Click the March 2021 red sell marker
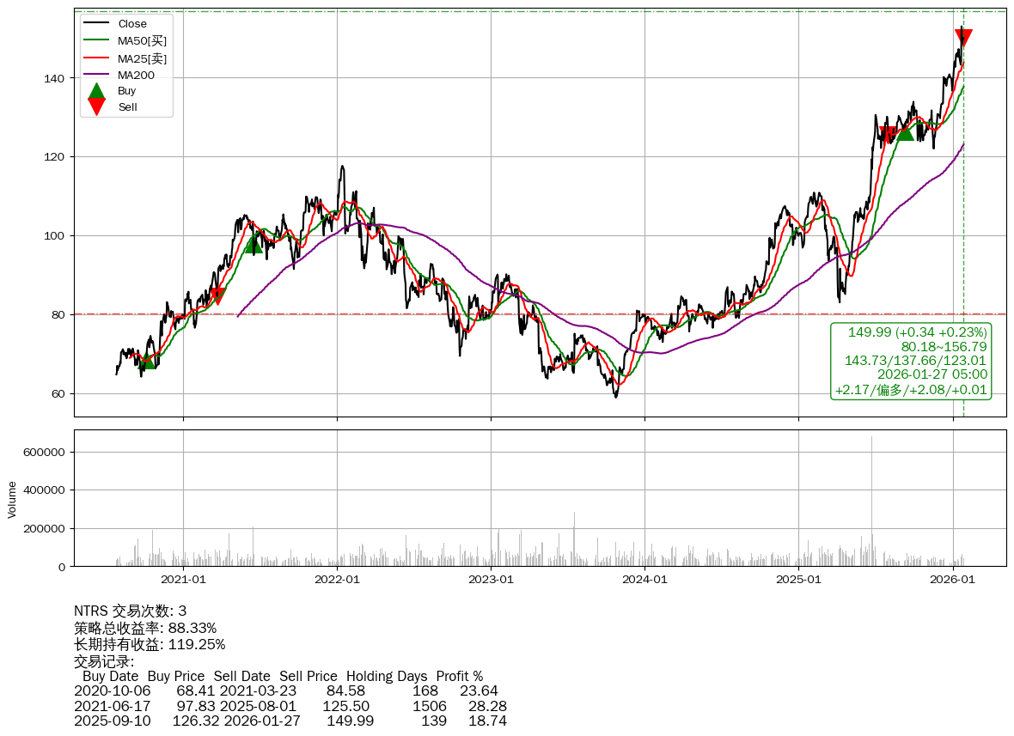This screenshot has width=1014, height=736. tap(217, 296)
